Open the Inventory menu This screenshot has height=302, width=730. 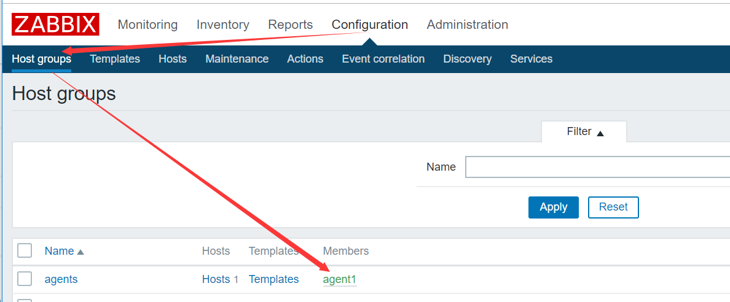223,25
